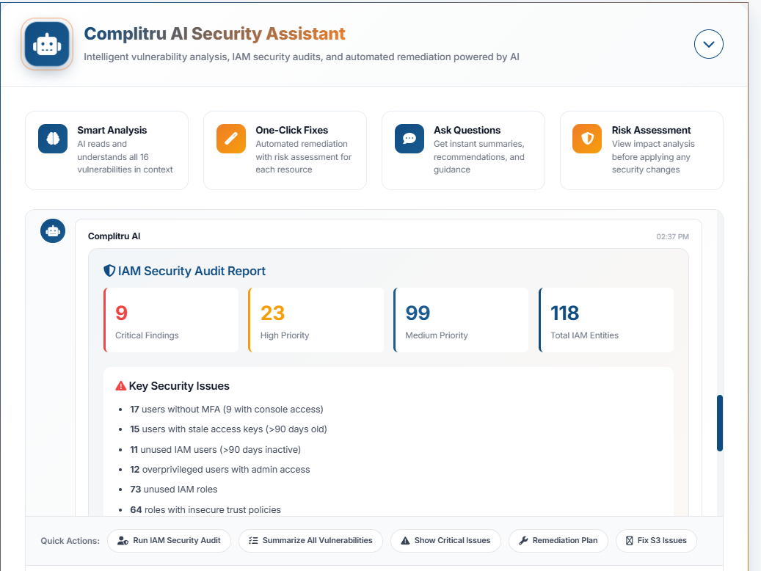761x571 pixels.
Task: Click the Ask Questions card title
Action: tap(467, 130)
